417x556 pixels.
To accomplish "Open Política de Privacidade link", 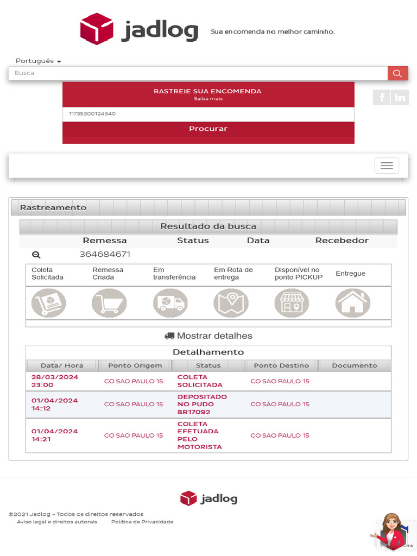I will tap(142, 522).
